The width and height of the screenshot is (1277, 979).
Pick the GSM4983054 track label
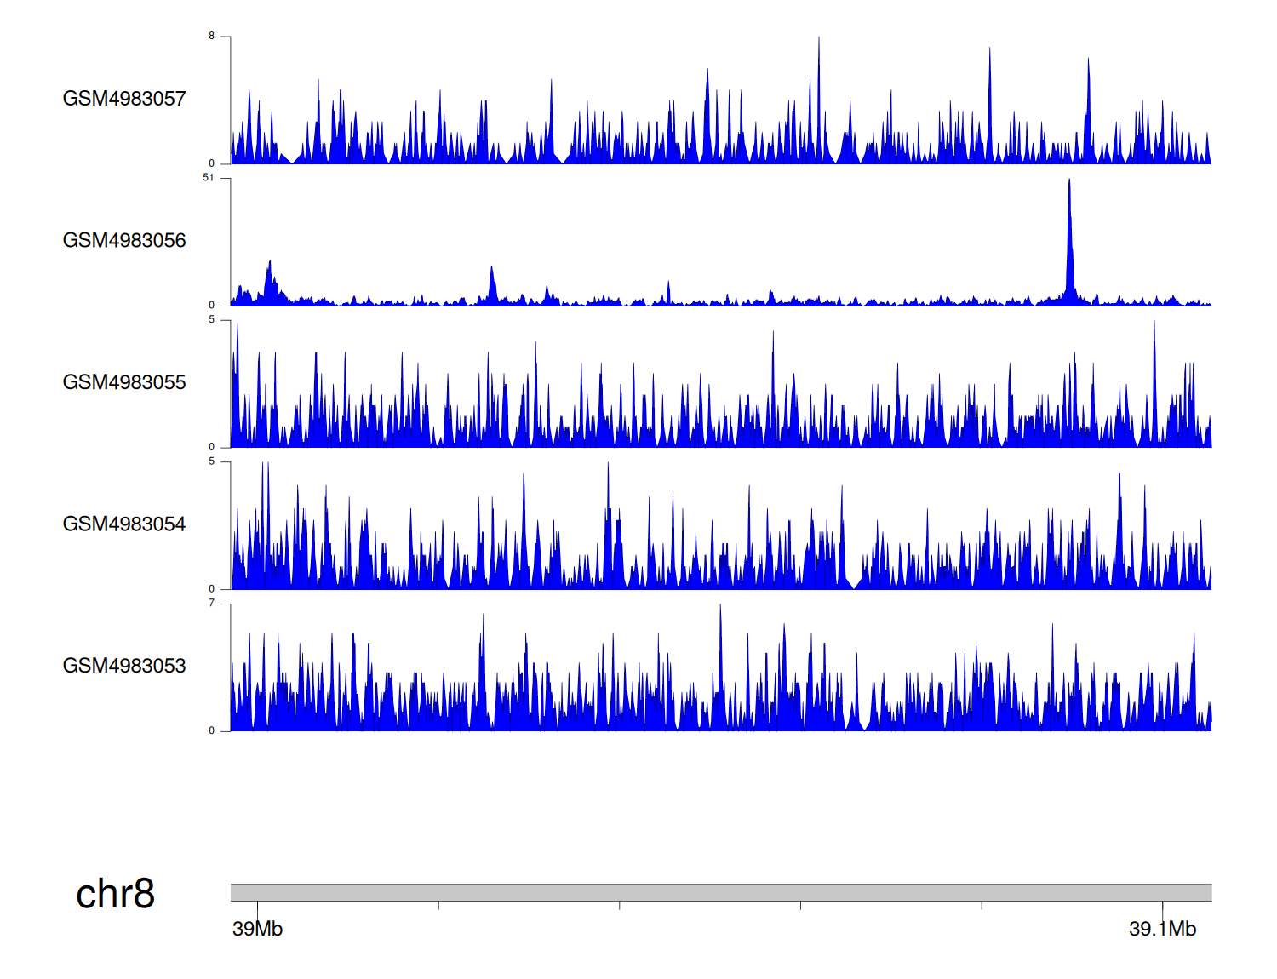124,524
